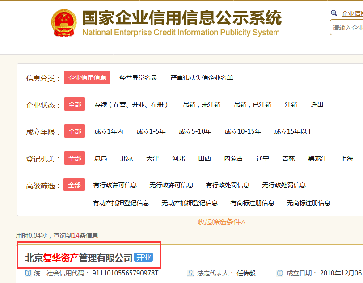Choose 内蒙古 registration authority
Screen dimensions: 363x283
point(234,158)
